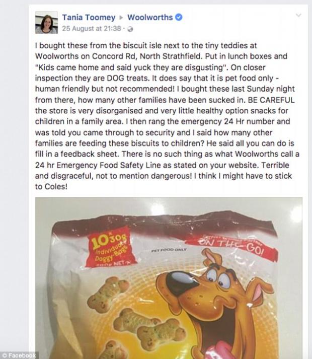This screenshot has height=359, width=312.
Task: Click the Facebook copyright watermark
Action: tap(19, 355)
